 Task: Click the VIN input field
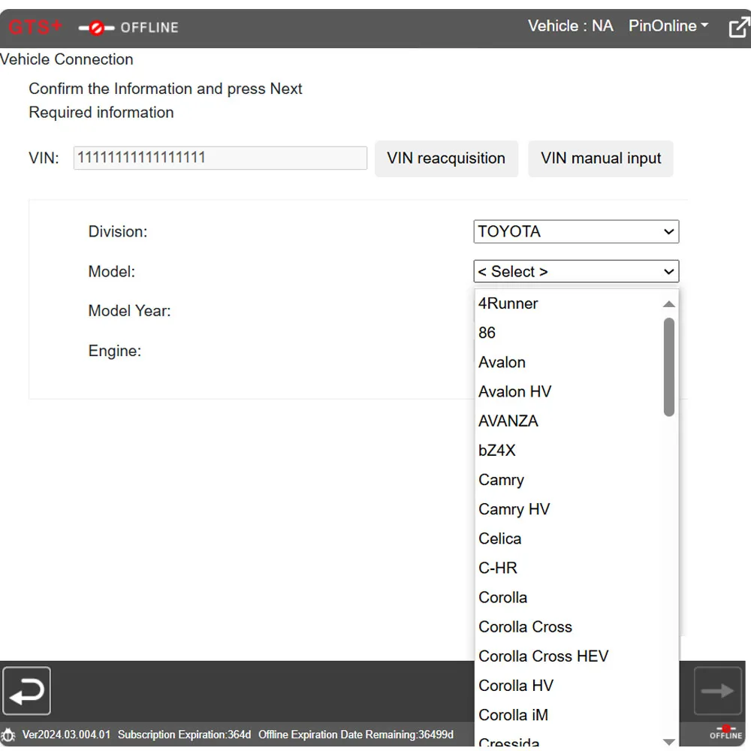point(220,158)
